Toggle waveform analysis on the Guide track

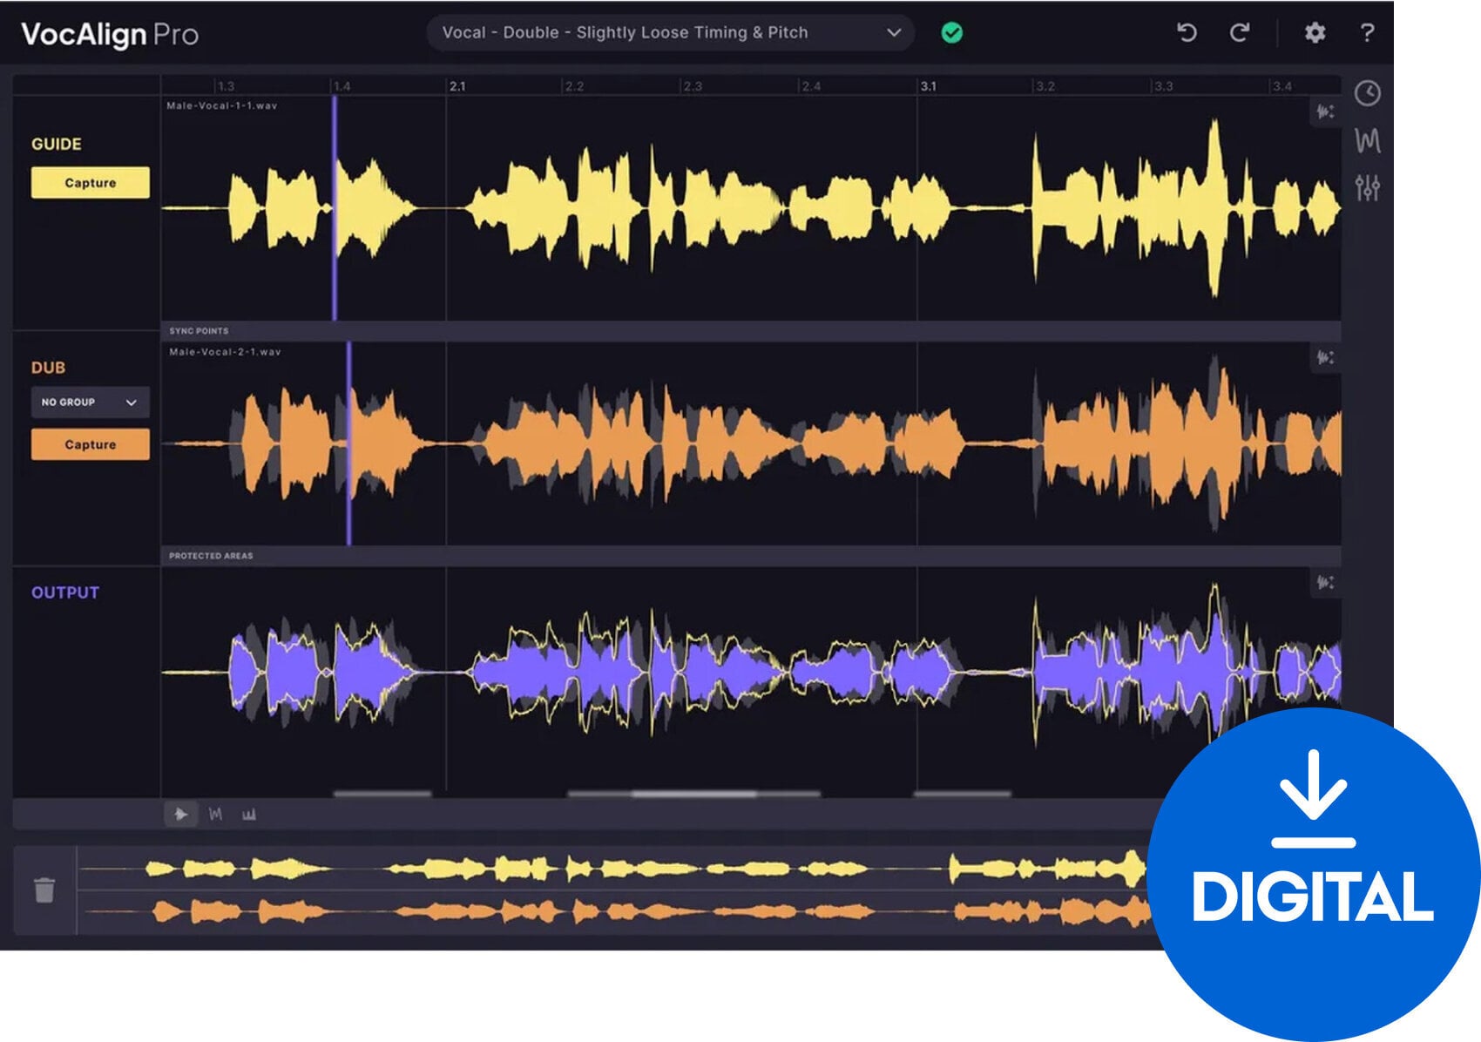click(1325, 110)
